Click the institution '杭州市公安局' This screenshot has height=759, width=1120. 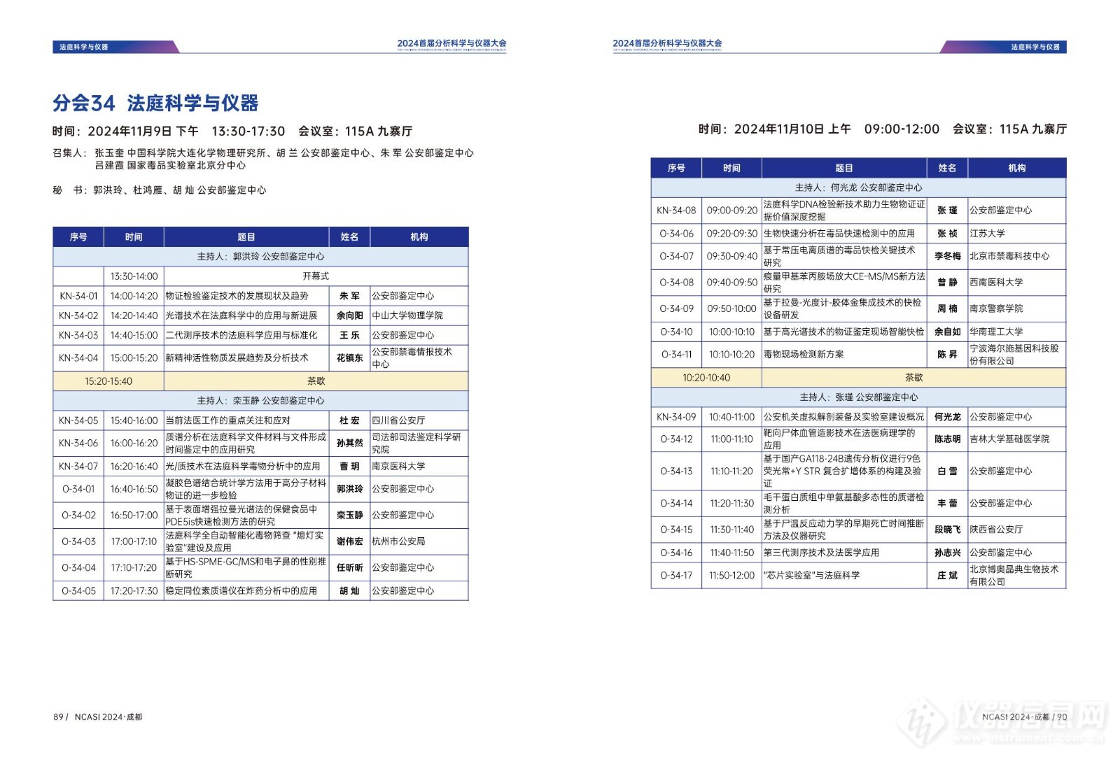coord(398,541)
